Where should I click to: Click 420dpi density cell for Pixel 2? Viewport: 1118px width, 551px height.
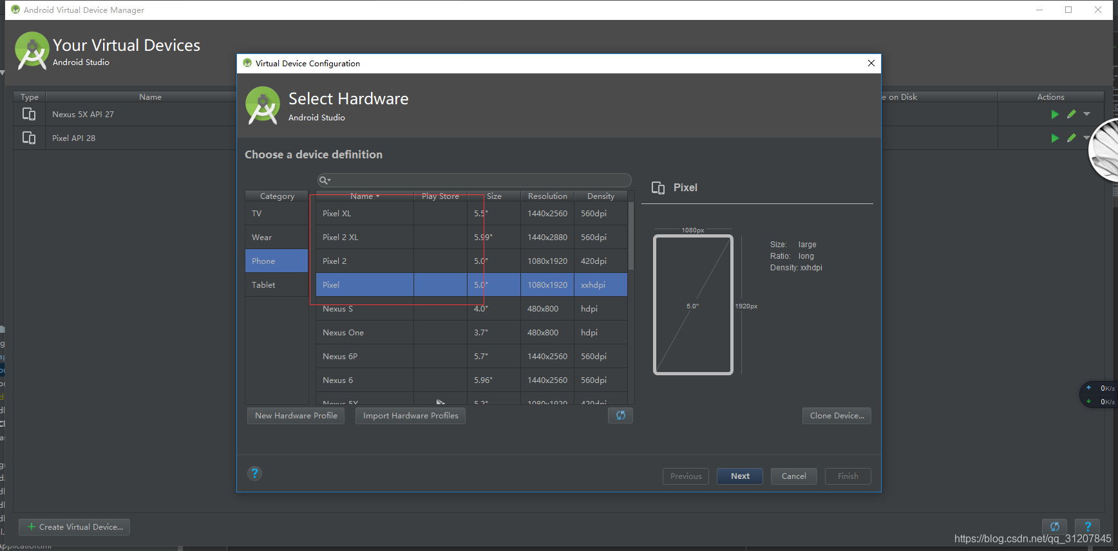[601, 261]
